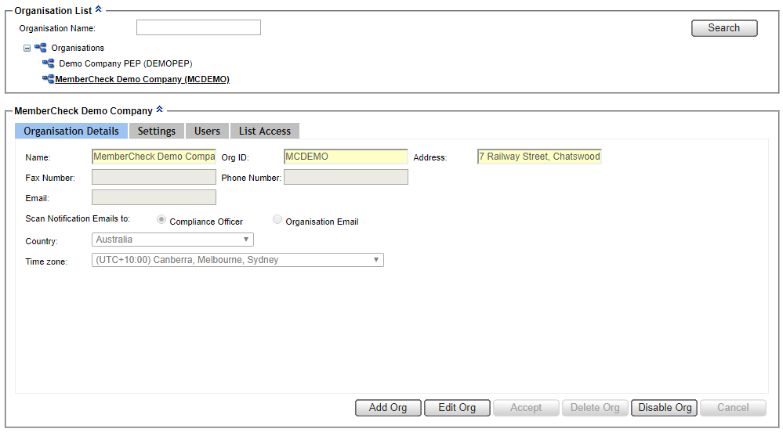783x447 pixels.
Task: Collapse the MemberCheck Demo Company panel chevron
Action: click(x=159, y=110)
